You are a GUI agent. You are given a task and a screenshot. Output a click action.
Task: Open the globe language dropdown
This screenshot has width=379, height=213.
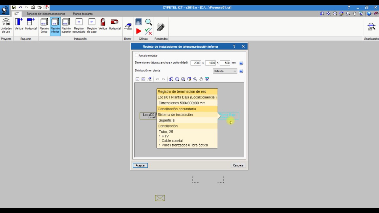click(369, 14)
